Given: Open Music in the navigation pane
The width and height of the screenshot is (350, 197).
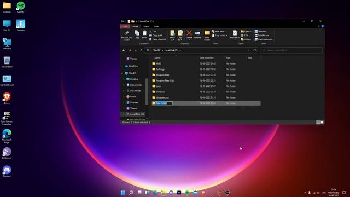Looking at the screenshot, I should pyautogui.click(x=133, y=97).
